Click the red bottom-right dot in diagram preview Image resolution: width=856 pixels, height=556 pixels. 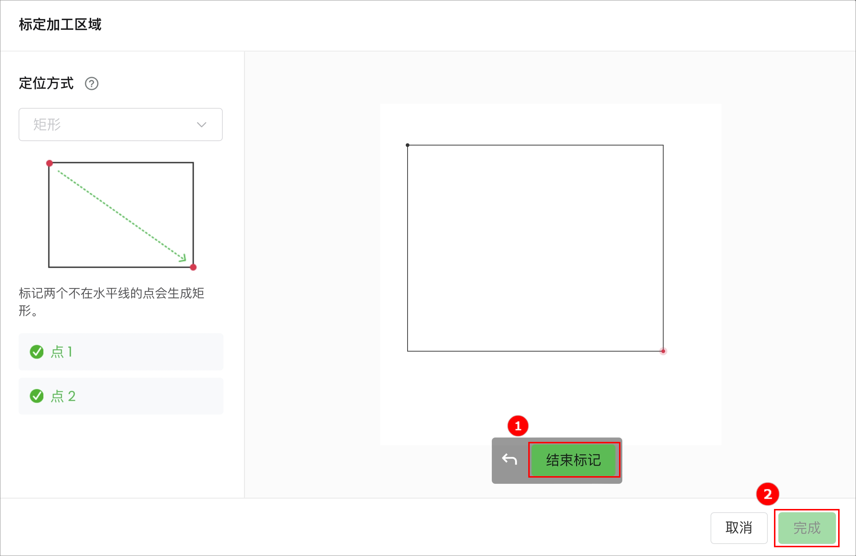pyautogui.click(x=193, y=267)
